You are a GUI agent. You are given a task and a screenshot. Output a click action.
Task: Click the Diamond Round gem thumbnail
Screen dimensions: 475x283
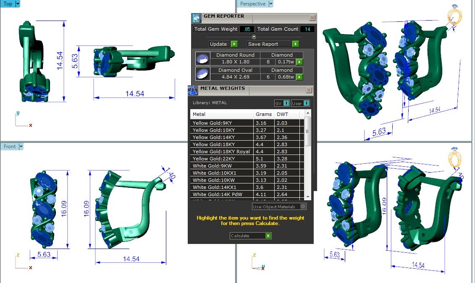[x=203, y=58]
